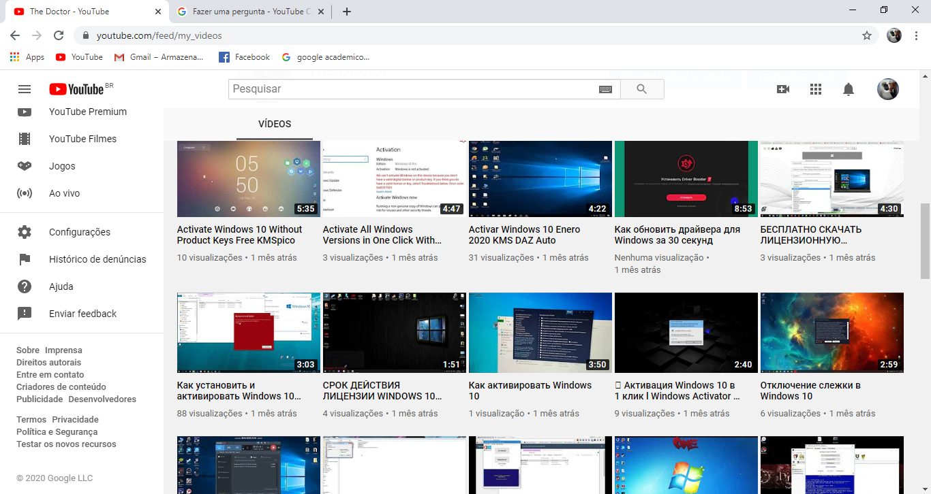Open the Publicidade footer link

pos(40,399)
